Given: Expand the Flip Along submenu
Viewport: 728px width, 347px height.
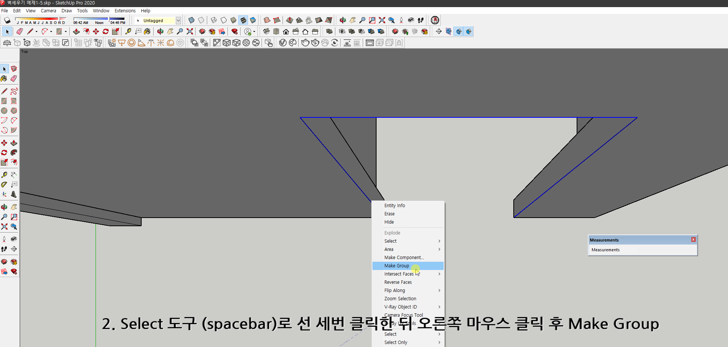Looking at the screenshot, I should pos(408,291).
